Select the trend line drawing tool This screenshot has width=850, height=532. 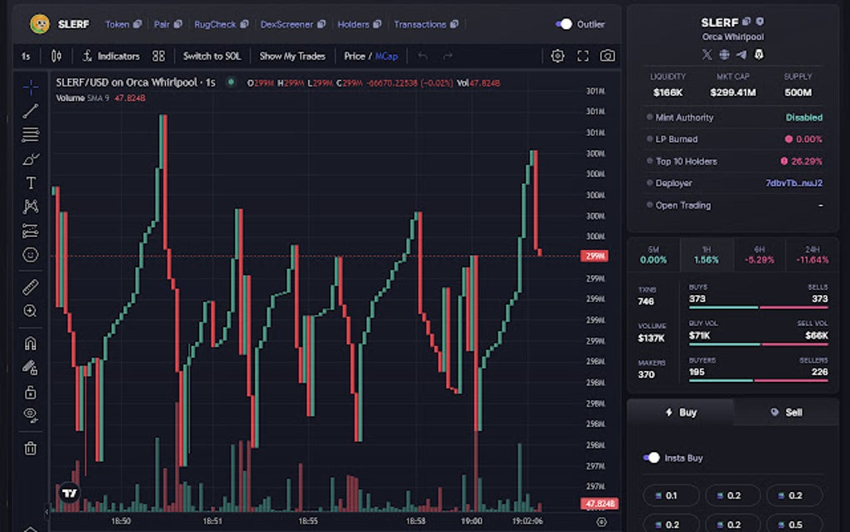click(x=31, y=111)
